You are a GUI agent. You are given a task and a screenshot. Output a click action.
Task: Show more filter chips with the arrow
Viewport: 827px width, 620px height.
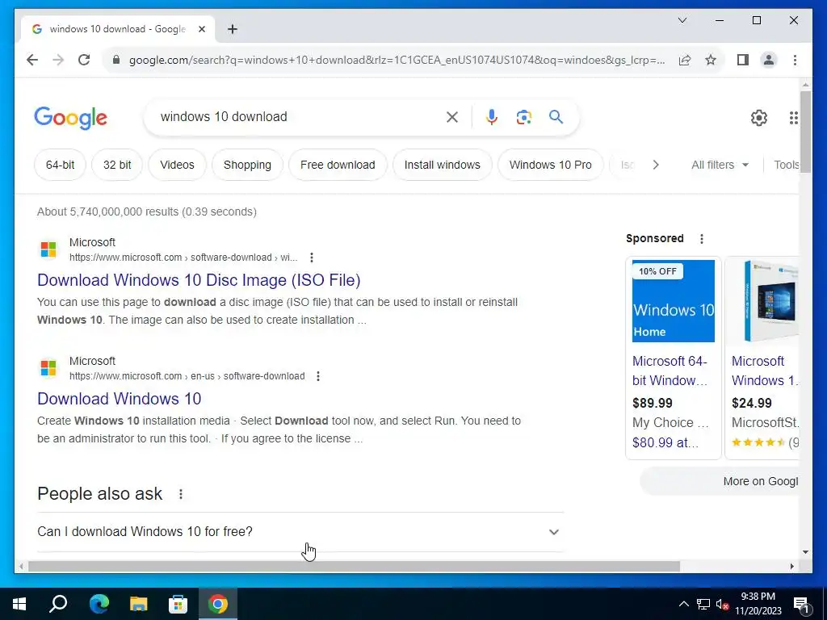click(656, 165)
